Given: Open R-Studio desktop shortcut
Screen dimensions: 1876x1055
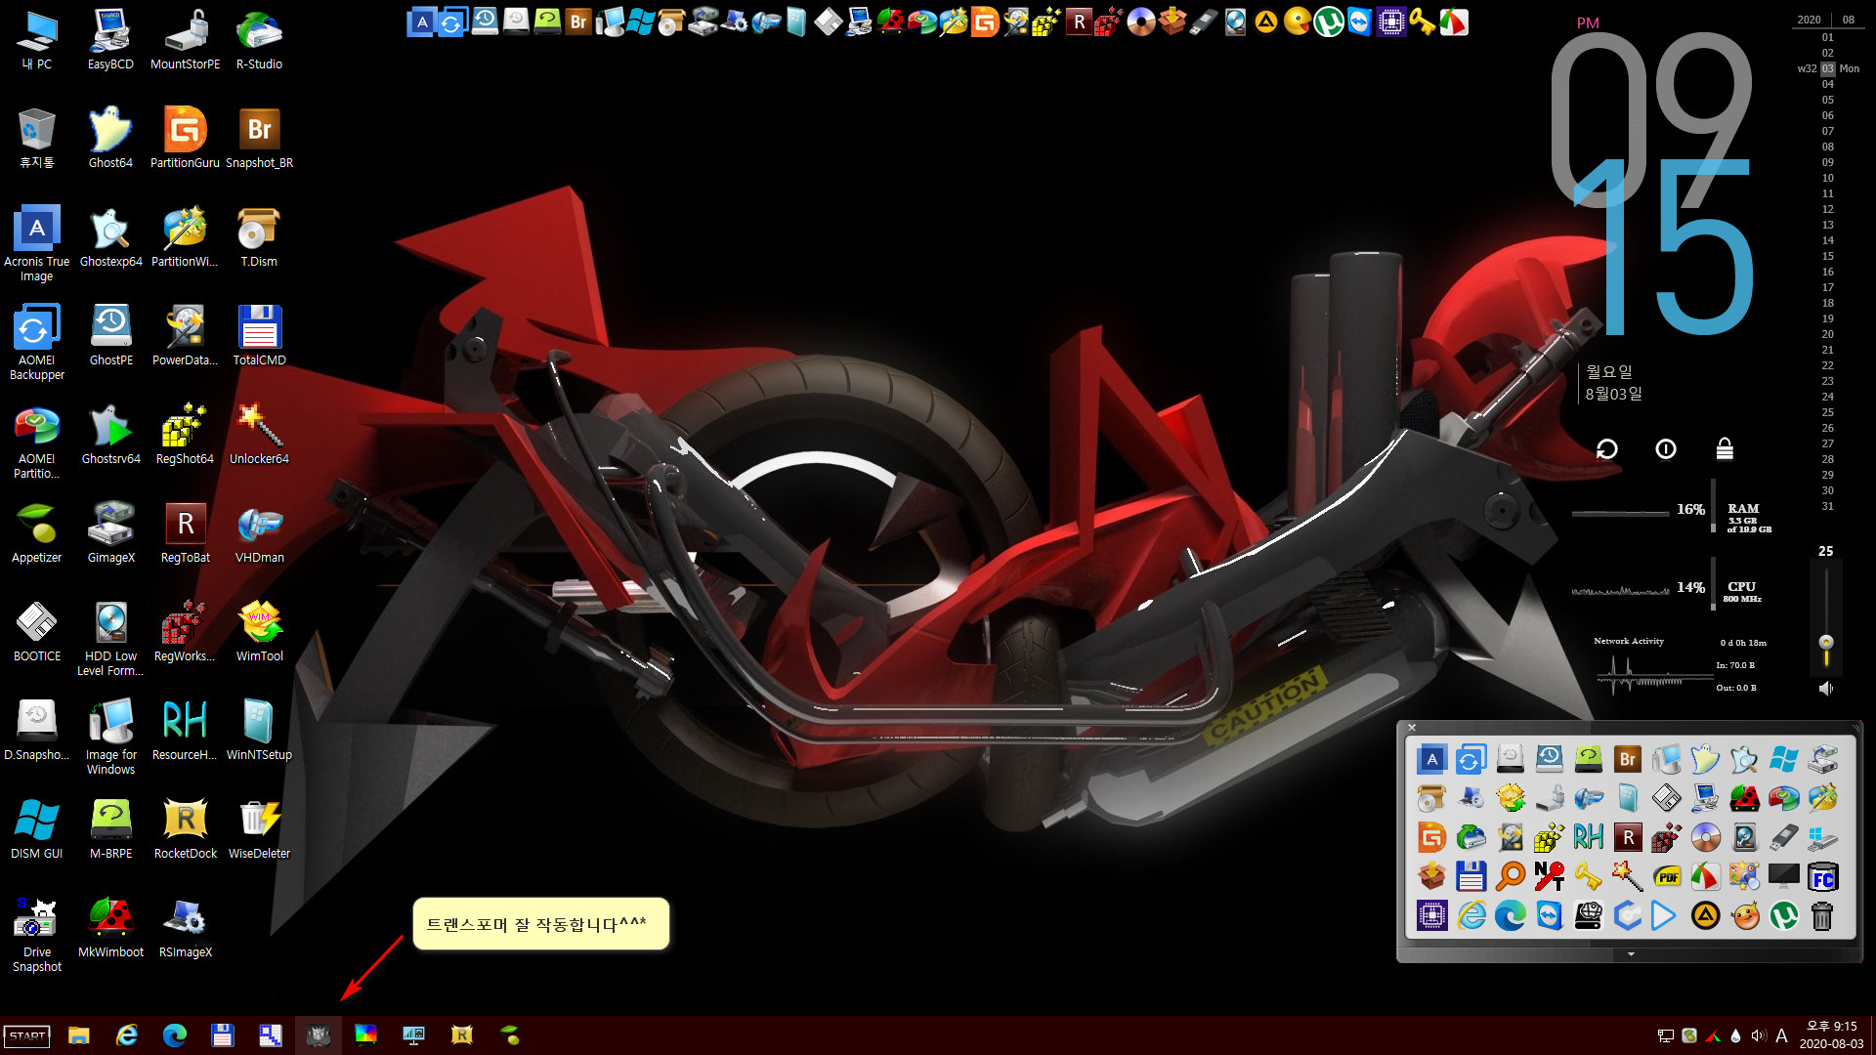Looking at the screenshot, I should pyautogui.click(x=259, y=40).
